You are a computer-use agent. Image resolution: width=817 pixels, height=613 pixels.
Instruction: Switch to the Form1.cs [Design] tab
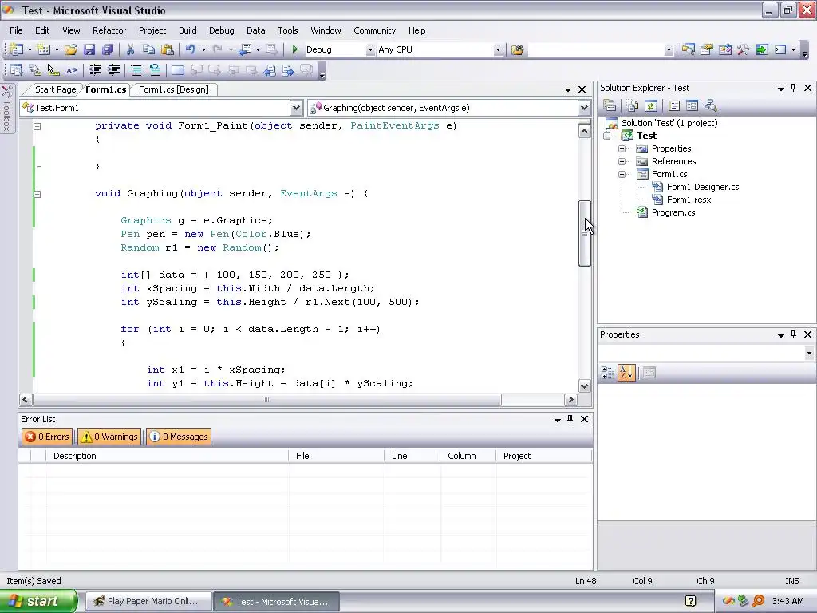(173, 89)
